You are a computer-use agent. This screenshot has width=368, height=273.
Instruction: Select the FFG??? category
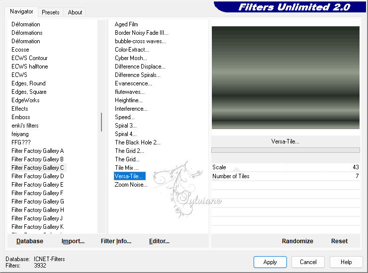click(21, 142)
